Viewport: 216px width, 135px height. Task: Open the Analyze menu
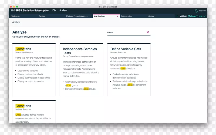pos(63,10)
